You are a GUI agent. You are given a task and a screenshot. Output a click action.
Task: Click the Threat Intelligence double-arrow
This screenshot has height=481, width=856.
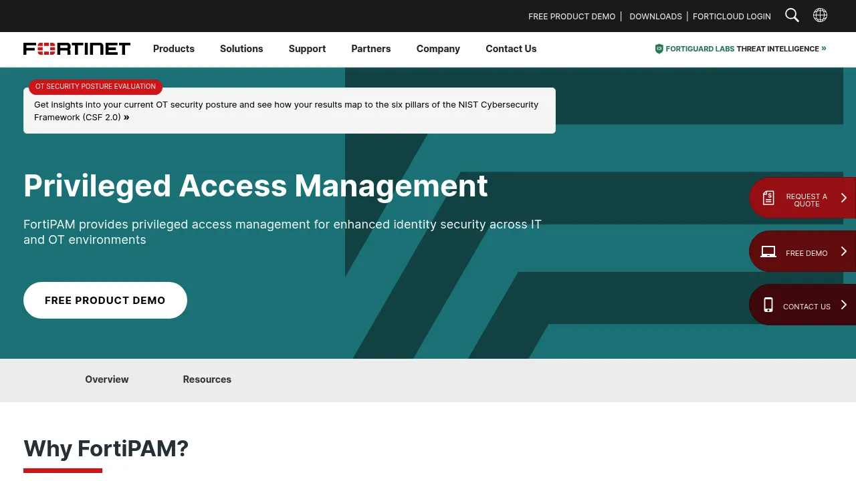[x=824, y=48]
